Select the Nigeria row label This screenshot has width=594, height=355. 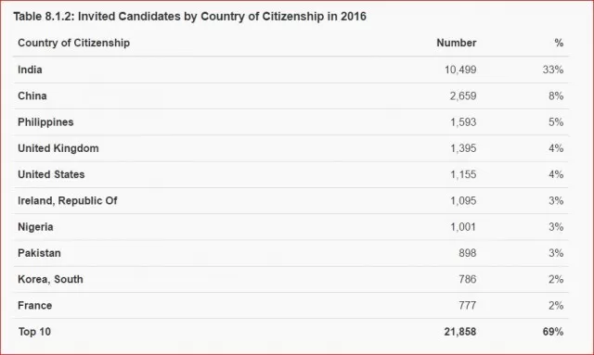(x=35, y=227)
